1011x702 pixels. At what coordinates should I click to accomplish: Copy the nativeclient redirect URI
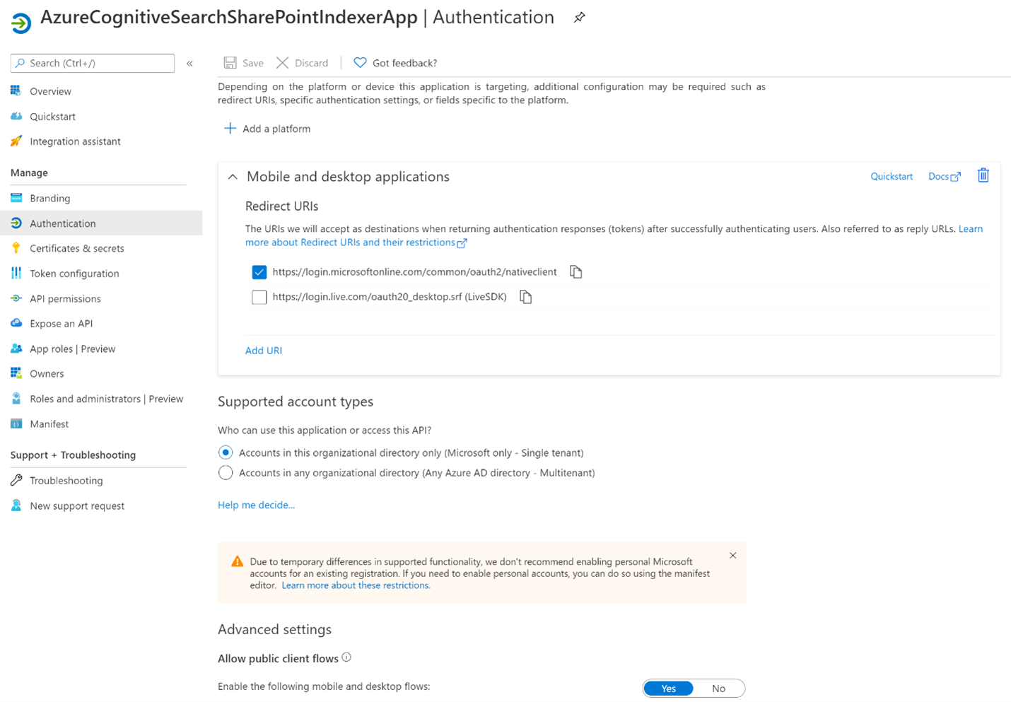point(576,272)
